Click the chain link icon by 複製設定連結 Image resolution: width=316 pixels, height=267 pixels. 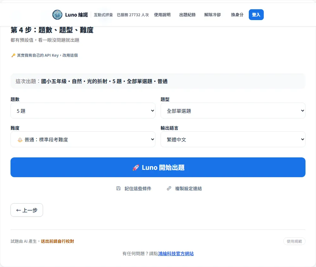coord(169,188)
